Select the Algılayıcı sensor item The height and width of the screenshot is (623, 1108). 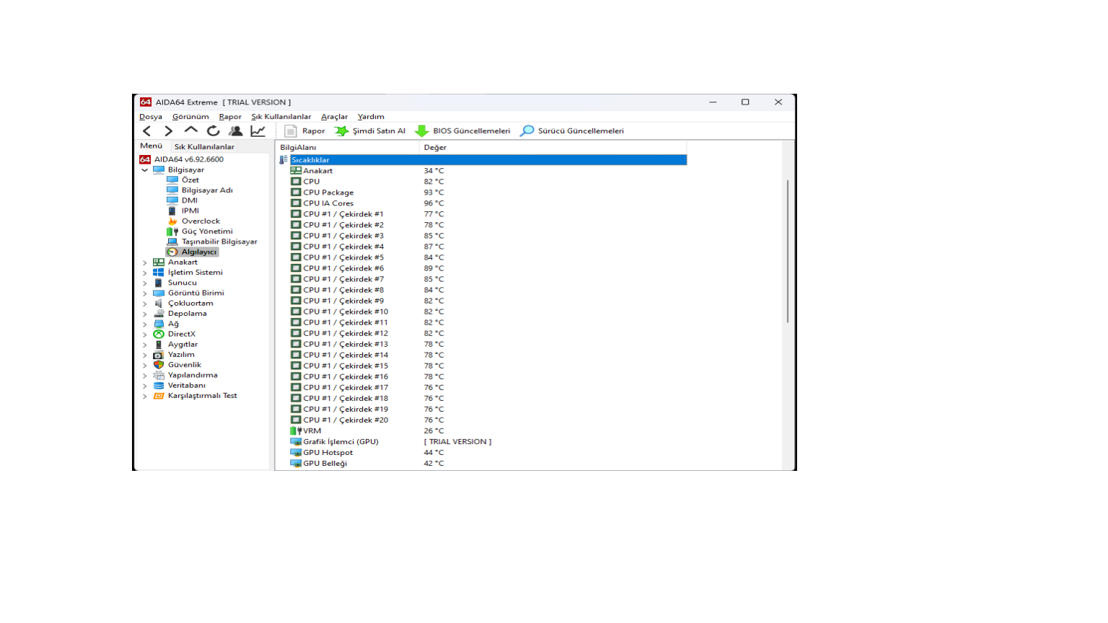point(193,252)
